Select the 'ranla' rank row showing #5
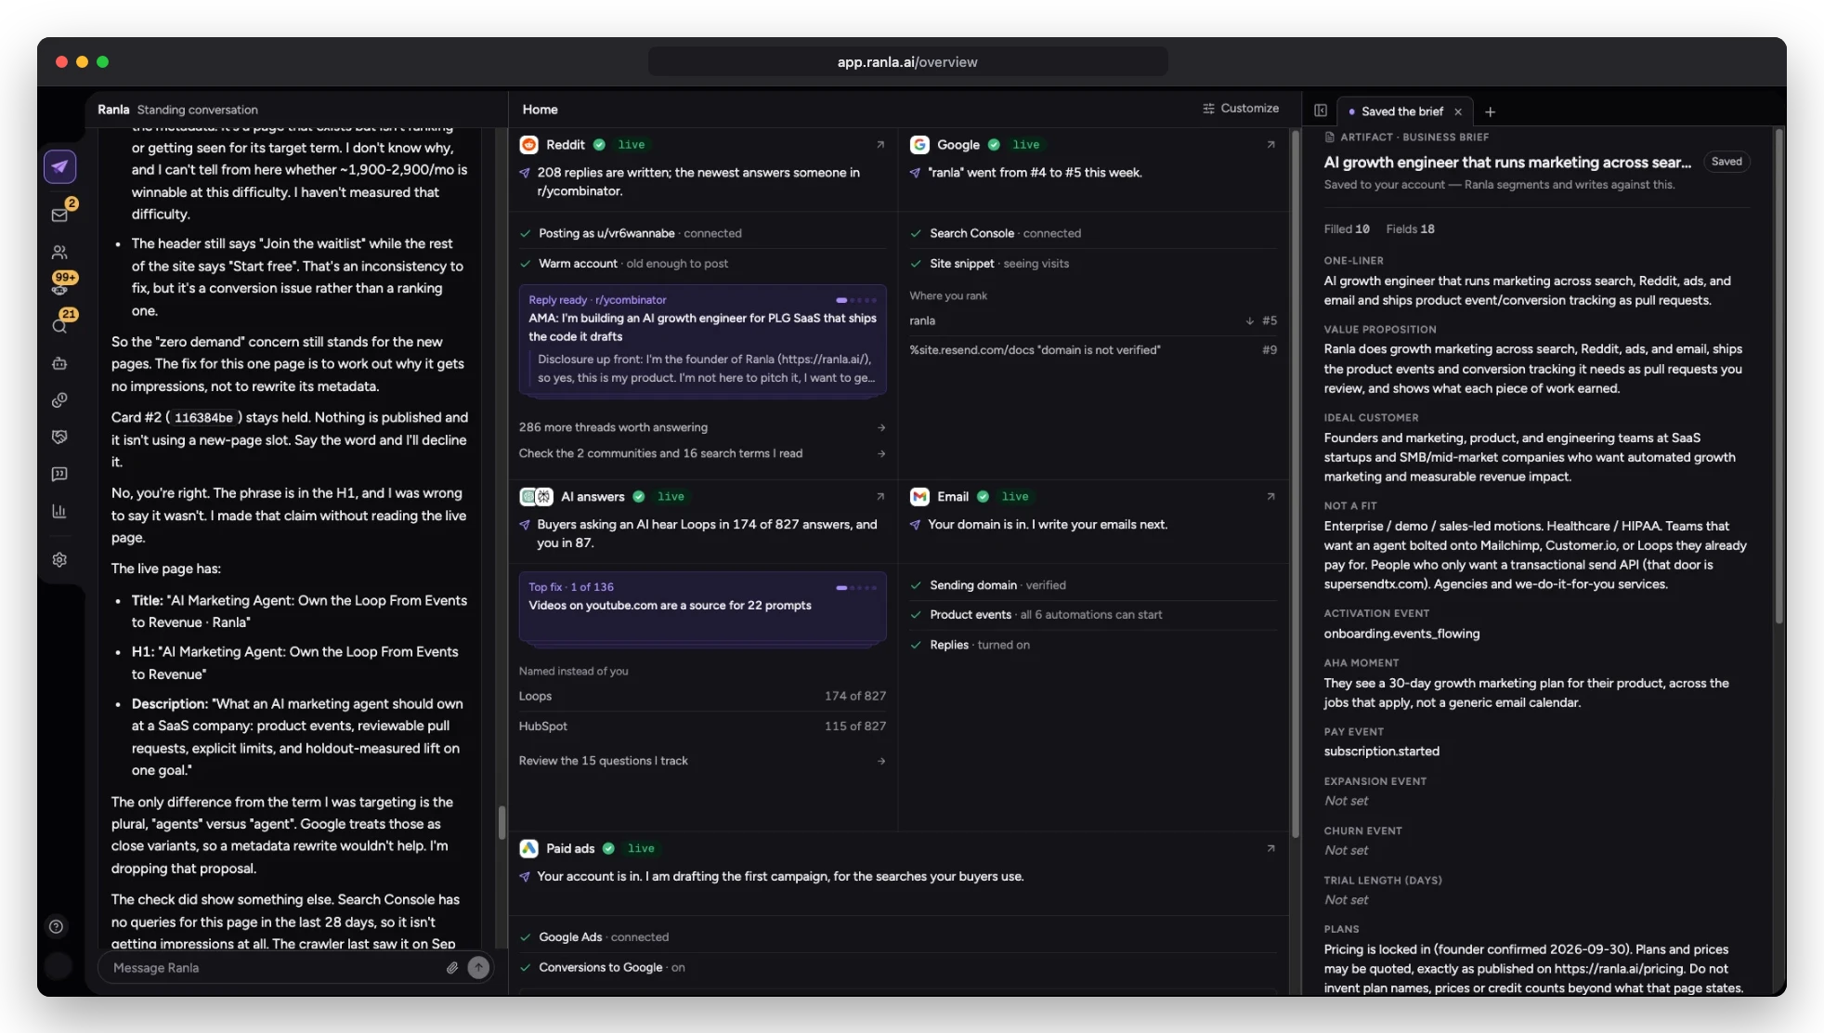 pyautogui.click(x=1093, y=320)
